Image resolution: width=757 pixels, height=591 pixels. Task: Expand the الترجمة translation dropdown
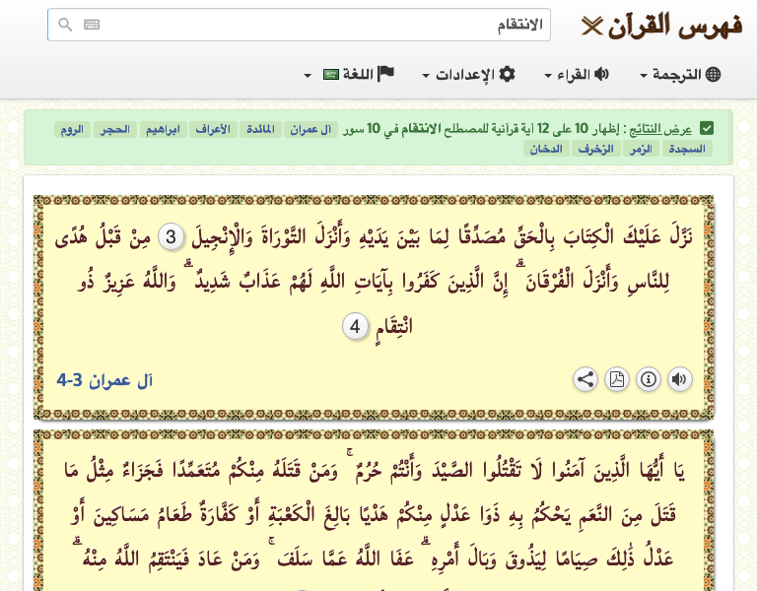click(680, 75)
